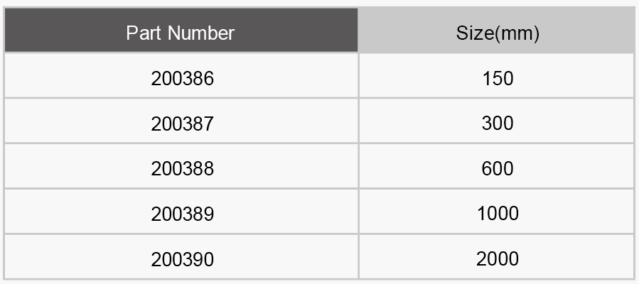639x284 pixels.
Task: Select part number 200387 cell
Action: [x=181, y=121]
